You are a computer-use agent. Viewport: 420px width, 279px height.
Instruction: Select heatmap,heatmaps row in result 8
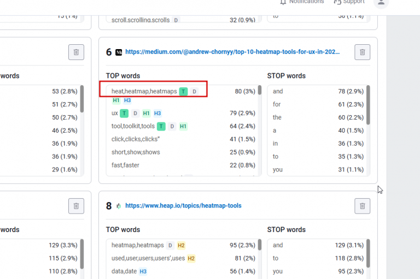point(183,245)
